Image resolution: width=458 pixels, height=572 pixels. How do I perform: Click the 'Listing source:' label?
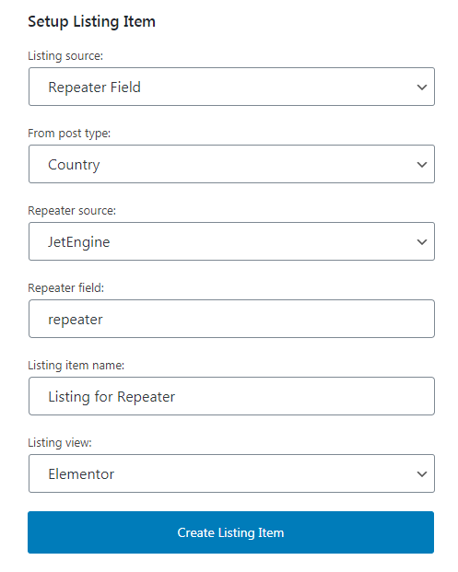65,56
